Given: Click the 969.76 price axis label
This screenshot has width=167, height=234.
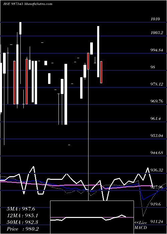Looking at the screenshot, I should tap(157, 101).
